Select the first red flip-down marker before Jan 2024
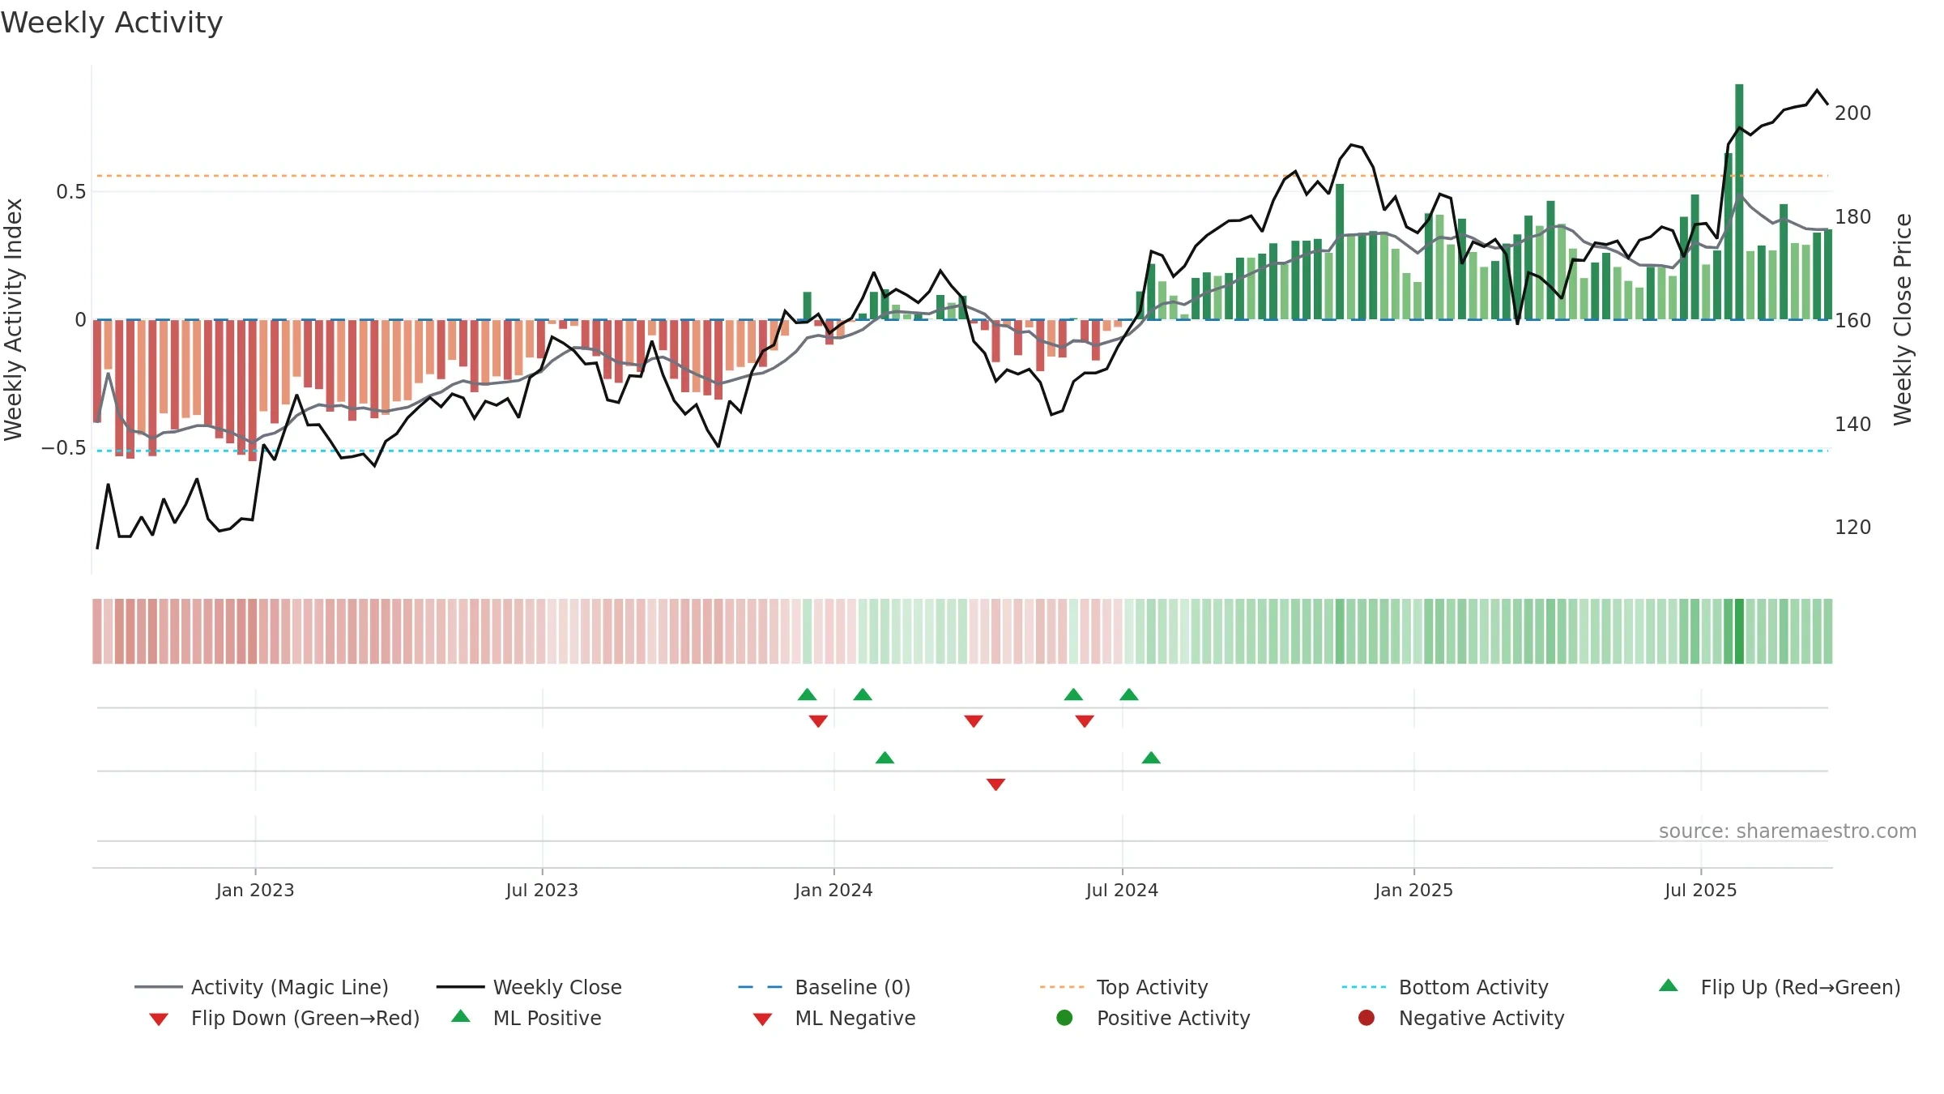1944x1094 pixels. point(818,721)
